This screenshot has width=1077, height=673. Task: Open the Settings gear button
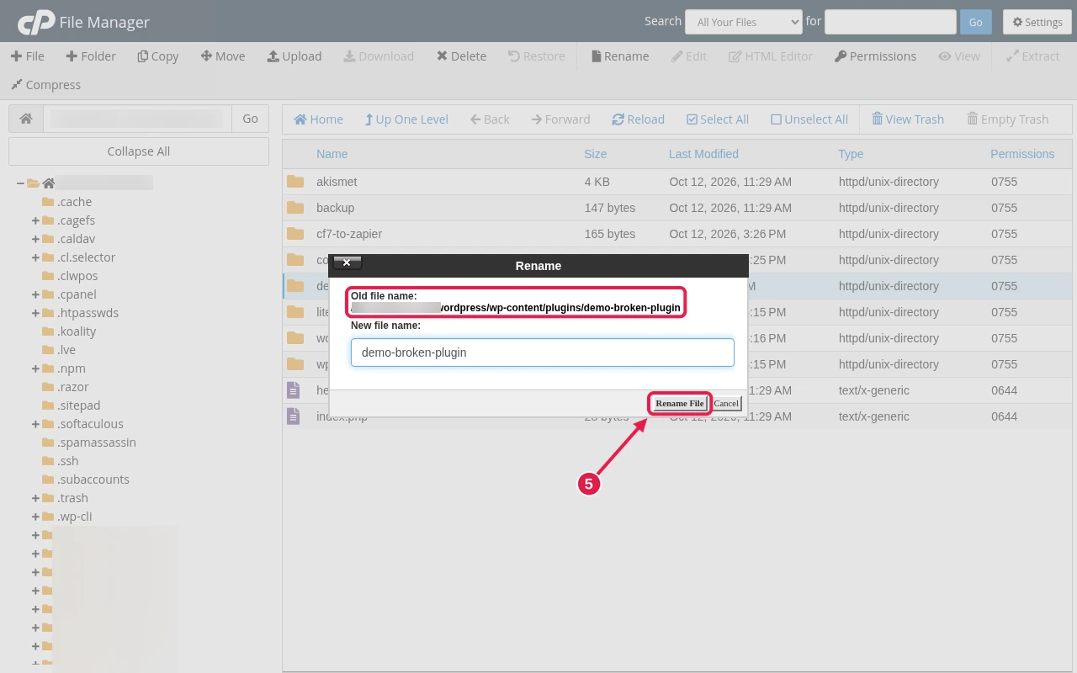coord(1037,22)
